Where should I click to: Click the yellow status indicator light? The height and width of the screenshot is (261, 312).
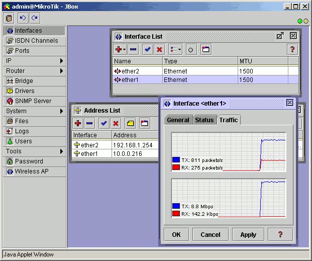(x=306, y=21)
